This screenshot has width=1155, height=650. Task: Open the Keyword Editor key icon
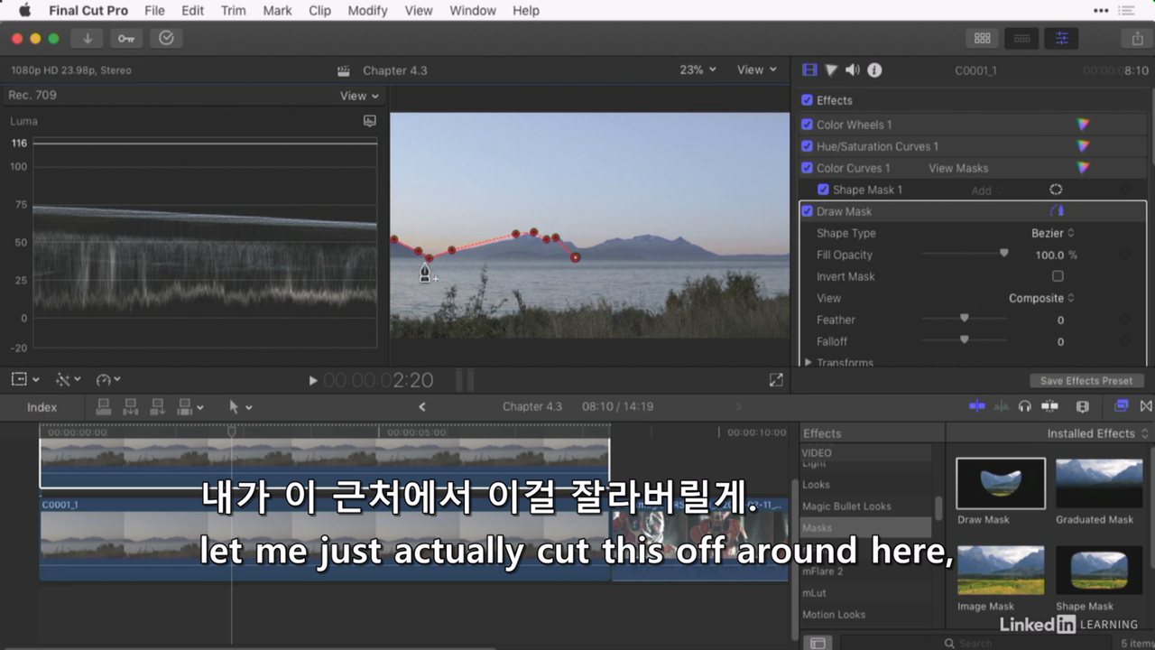point(126,38)
